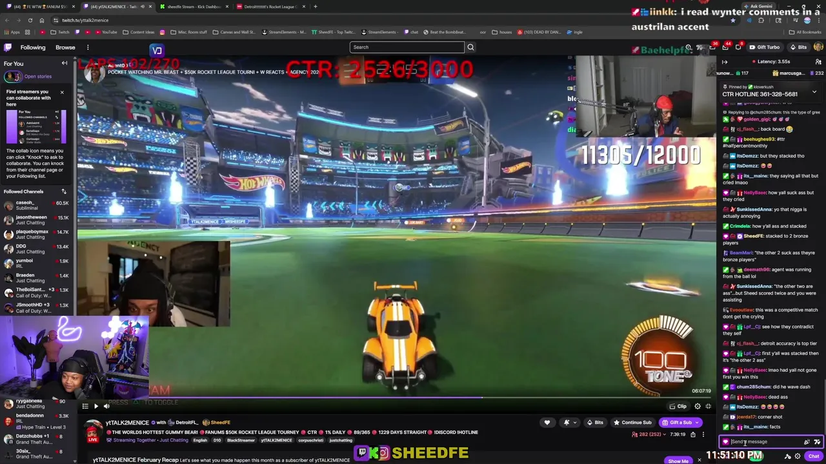826x464 pixels.
Task: Open the Browse page
Action: pyautogui.click(x=65, y=47)
